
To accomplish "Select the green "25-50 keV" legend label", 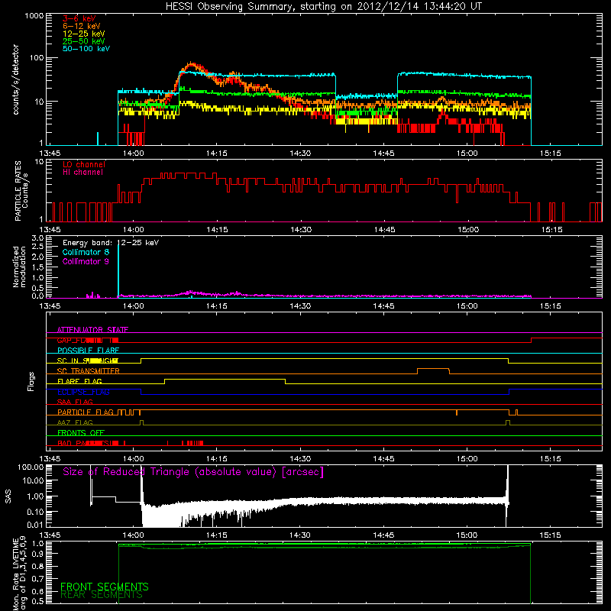I will 83,41.
